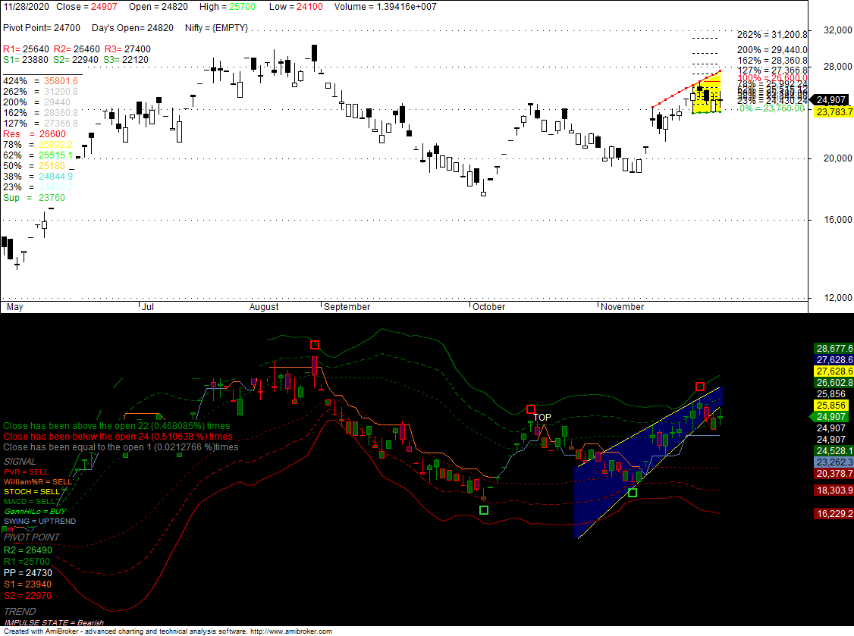Viewport: 854px width, 636px height.
Task: Select the 'Open = 24820' header value
Action: (x=159, y=7)
